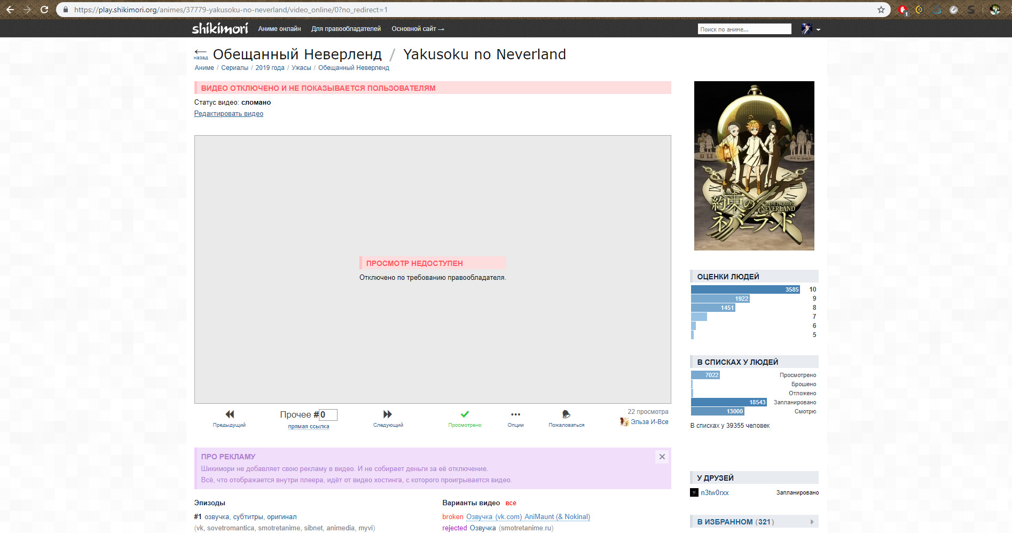Viewport: 1012px width, 533px height.
Task: Reload the page in browser
Action: click(x=44, y=10)
